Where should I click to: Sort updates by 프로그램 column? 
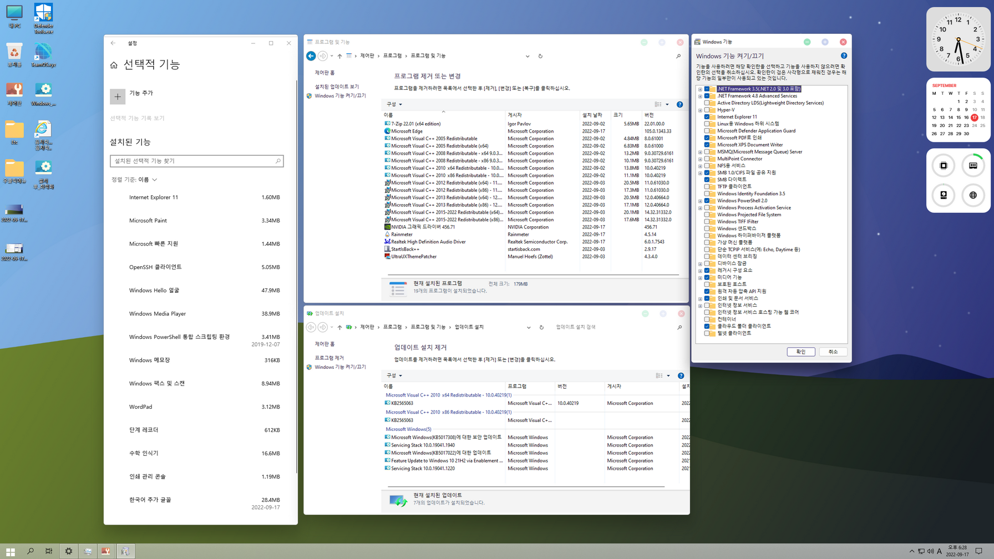(530, 387)
